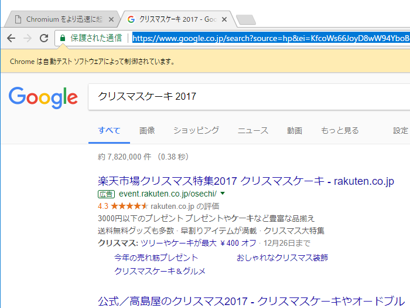
Task: Open a new tab with the blank tab button
Action: [246, 19]
